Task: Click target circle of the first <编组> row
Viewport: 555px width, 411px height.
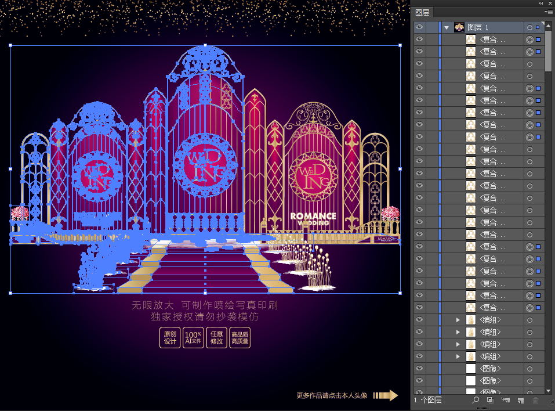Action: [529, 320]
